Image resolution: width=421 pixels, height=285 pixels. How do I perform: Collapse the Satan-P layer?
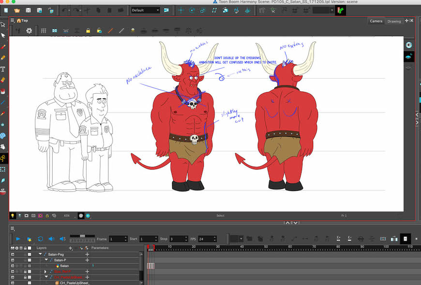point(46,260)
